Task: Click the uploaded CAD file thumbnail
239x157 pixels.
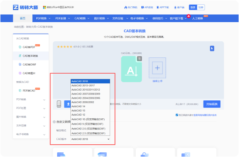Action: pyautogui.click(x=131, y=69)
